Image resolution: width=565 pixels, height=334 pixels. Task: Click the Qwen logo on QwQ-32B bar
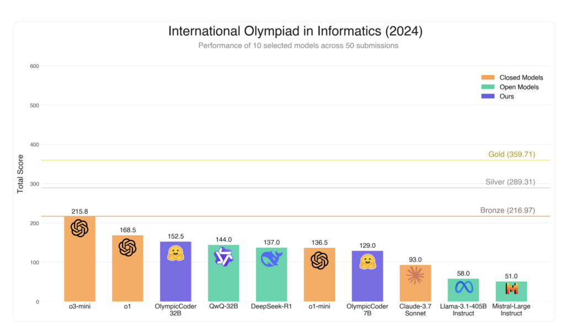(x=223, y=257)
